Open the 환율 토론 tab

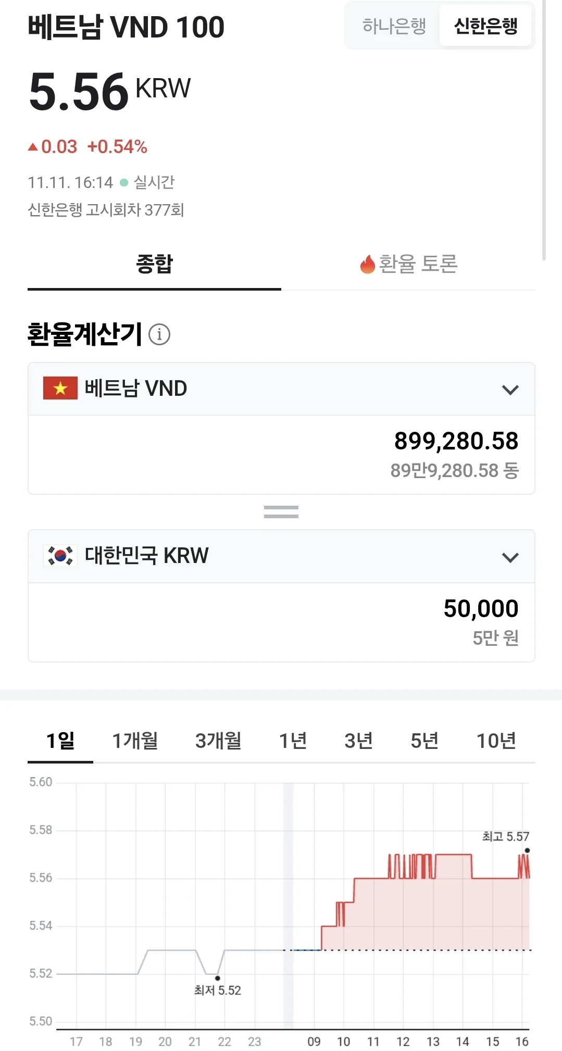click(x=408, y=264)
